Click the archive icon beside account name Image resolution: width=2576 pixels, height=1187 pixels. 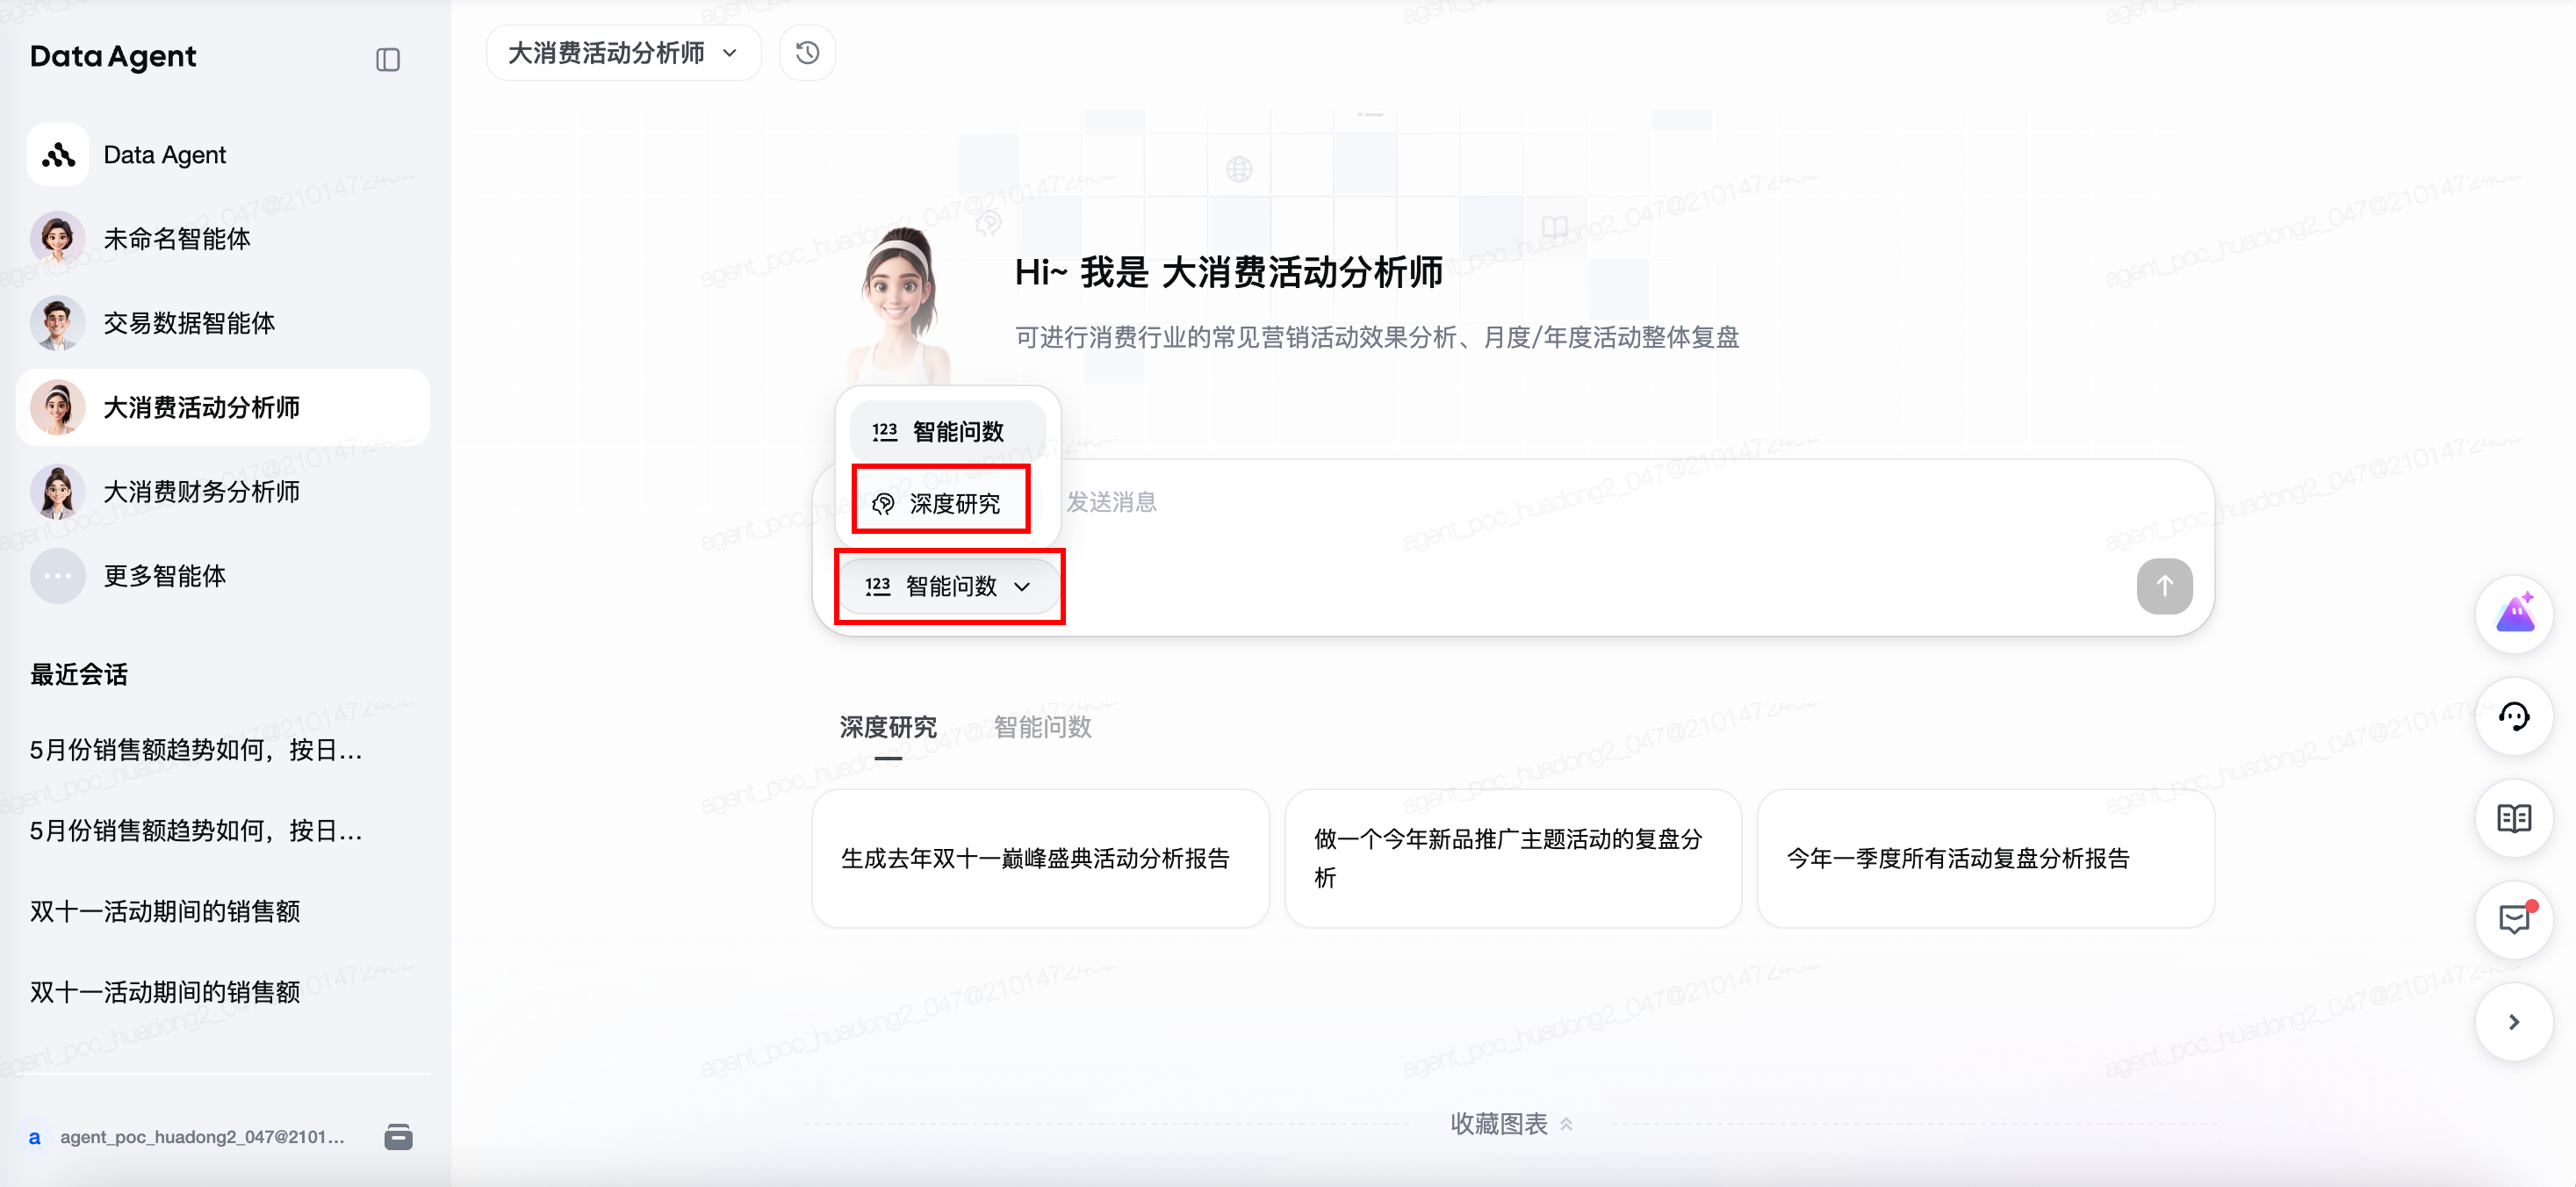398,1137
